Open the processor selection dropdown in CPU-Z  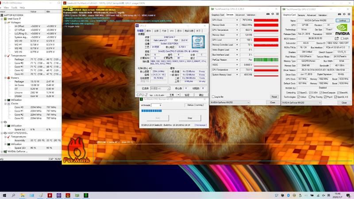click(x=160, y=88)
